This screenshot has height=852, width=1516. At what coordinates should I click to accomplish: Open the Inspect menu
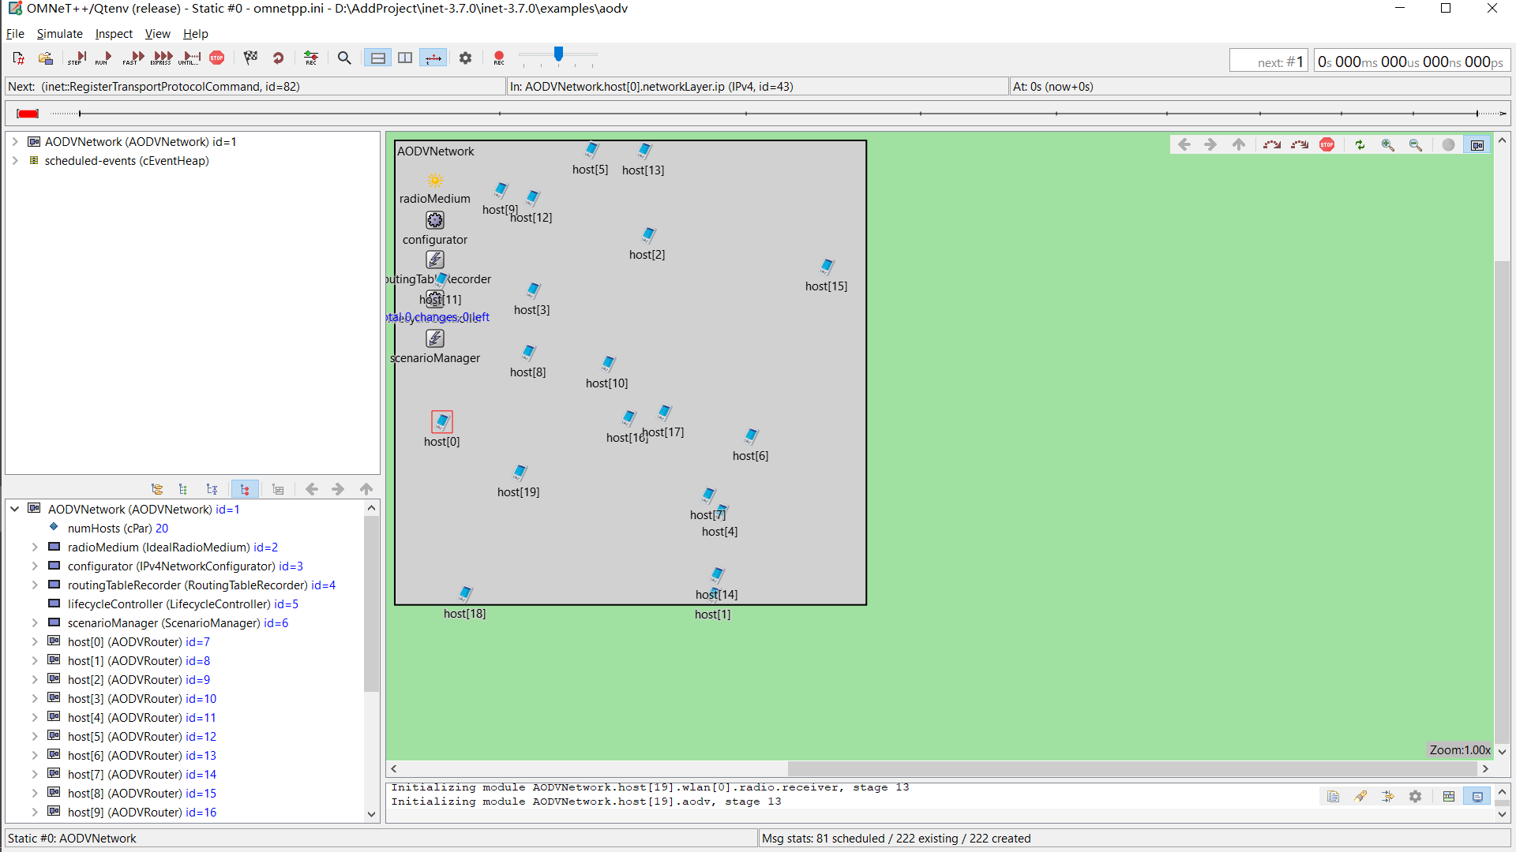coord(114,34)
